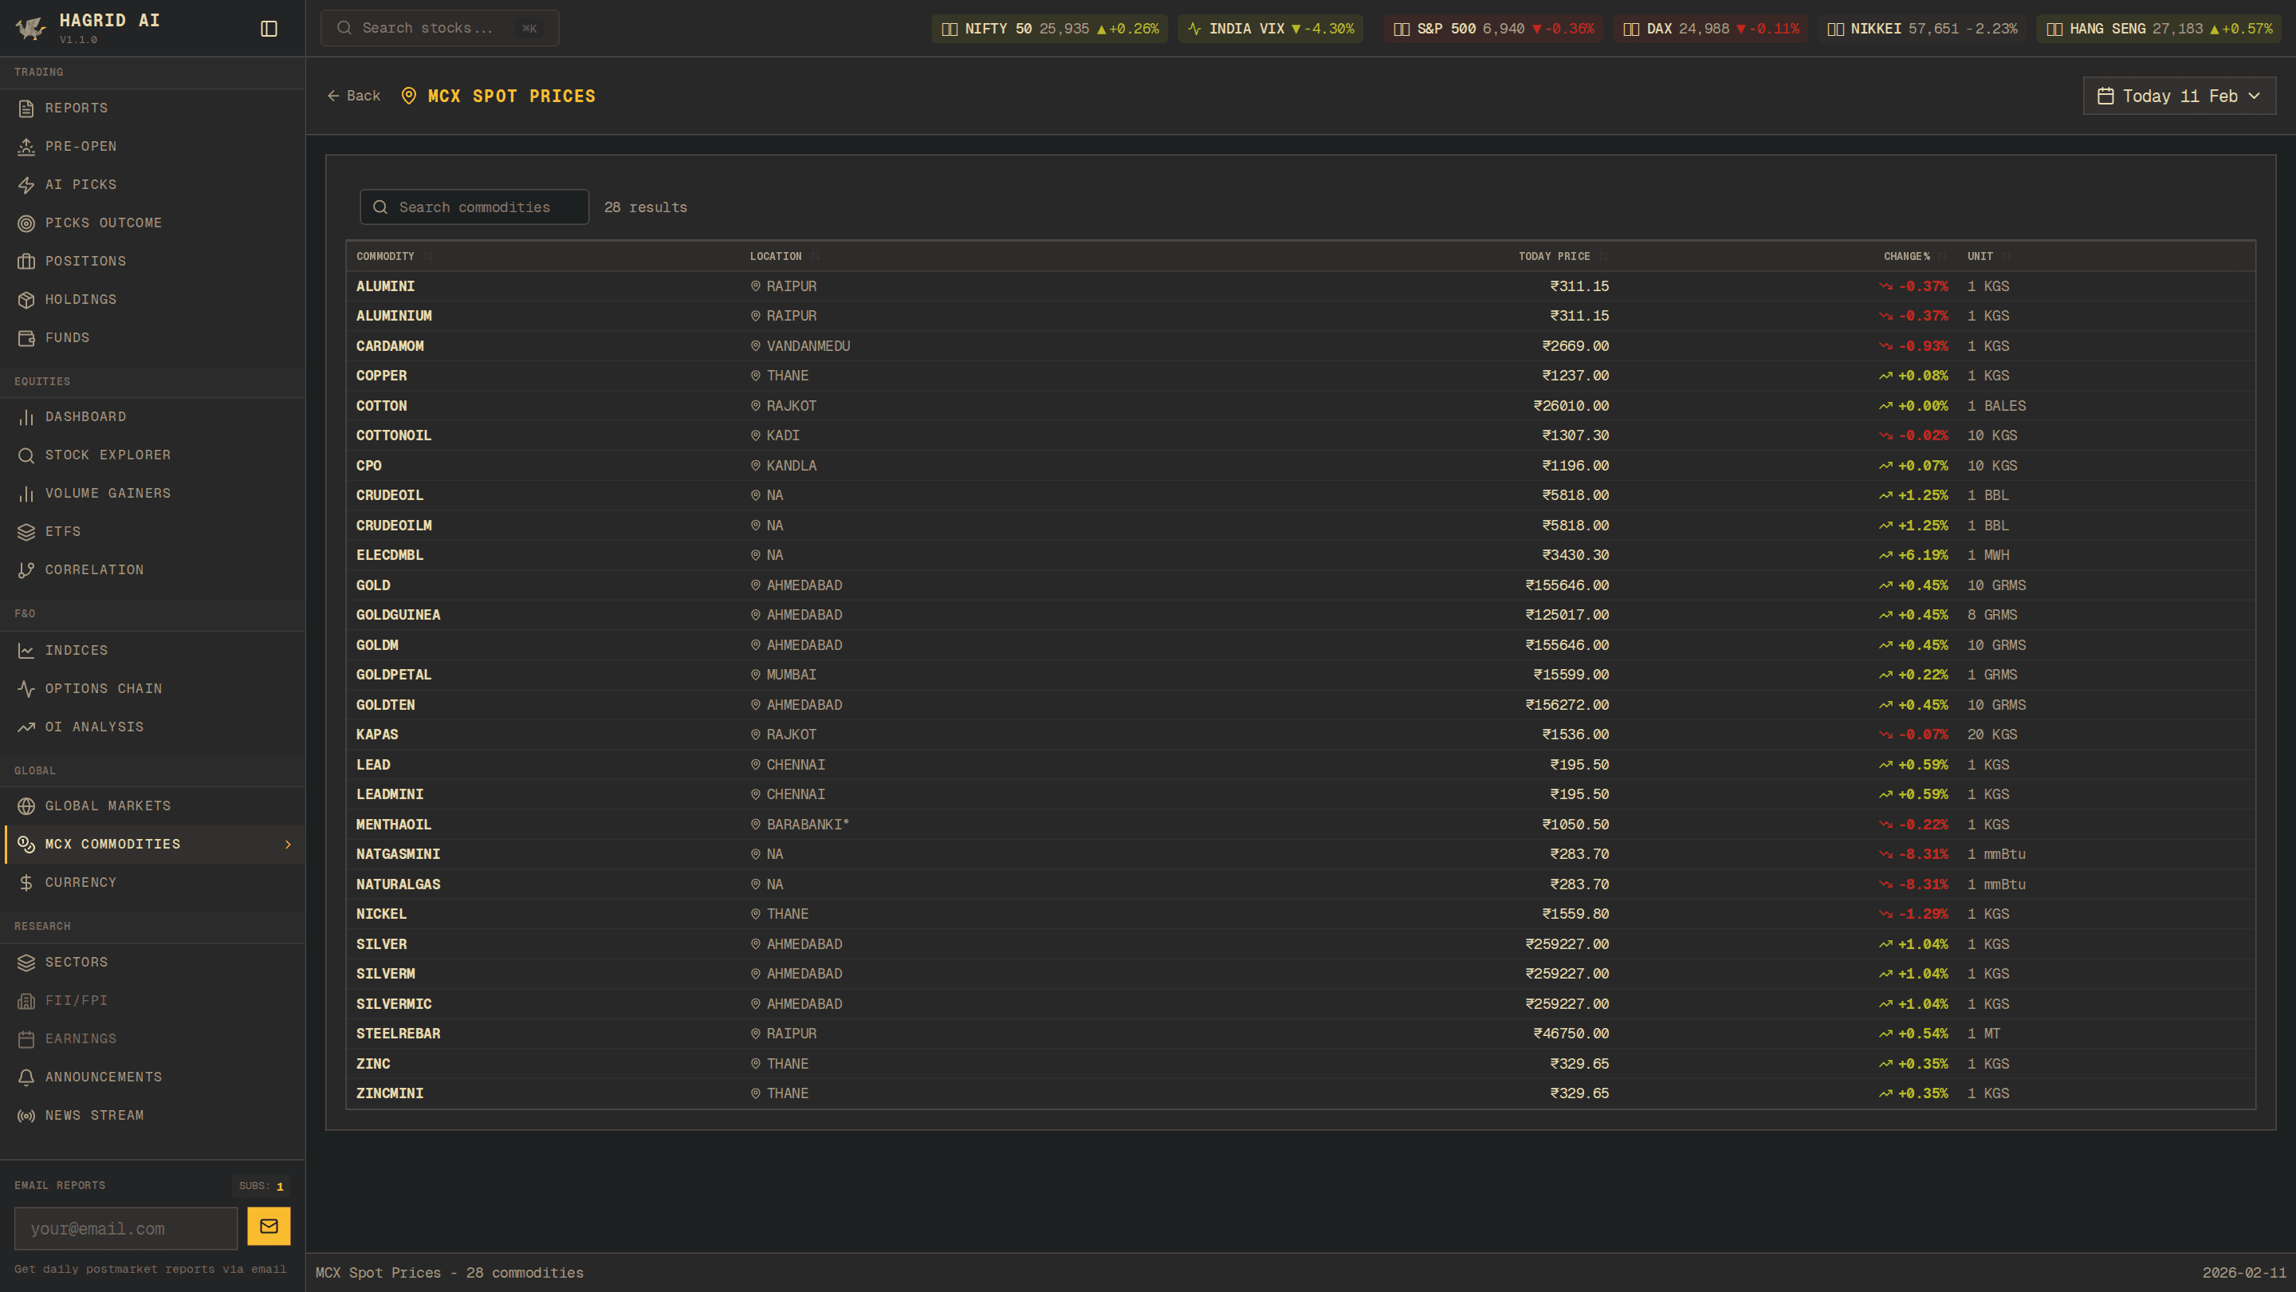Open the Today 11 Feb date dropdown
This screenshot has height=1292, width=2296.
tap(2178, 96)
